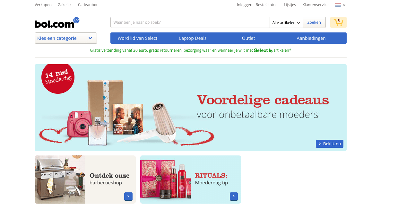This screenshot has width=415, height=211.
Task: Open the shopping cart icon
Action: point(338,22)
